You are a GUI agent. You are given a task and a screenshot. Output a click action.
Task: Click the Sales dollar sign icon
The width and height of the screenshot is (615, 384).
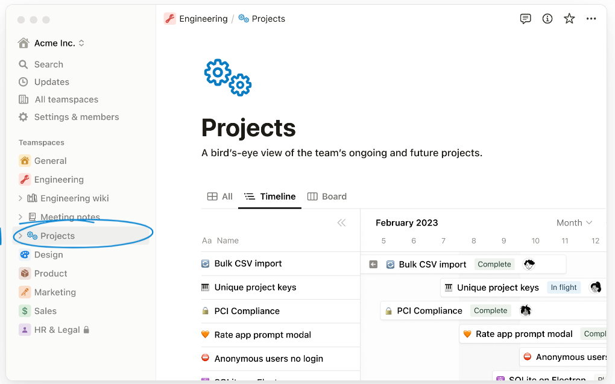pyautogui.click(x=25, y=311)
